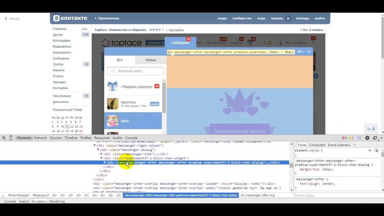
Task: Click the app star rating
Action: pos(157,30)
